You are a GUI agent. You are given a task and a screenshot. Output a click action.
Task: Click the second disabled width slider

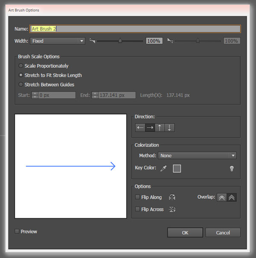(x=198, y=41)
